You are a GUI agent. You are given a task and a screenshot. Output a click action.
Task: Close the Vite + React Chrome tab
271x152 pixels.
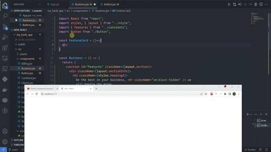tap(91, 89)
